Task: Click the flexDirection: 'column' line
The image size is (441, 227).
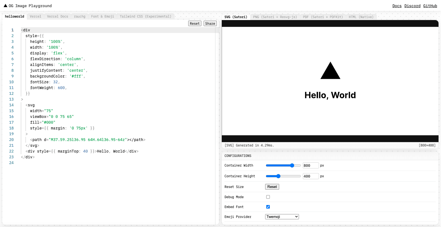Action: click(58, 59)
